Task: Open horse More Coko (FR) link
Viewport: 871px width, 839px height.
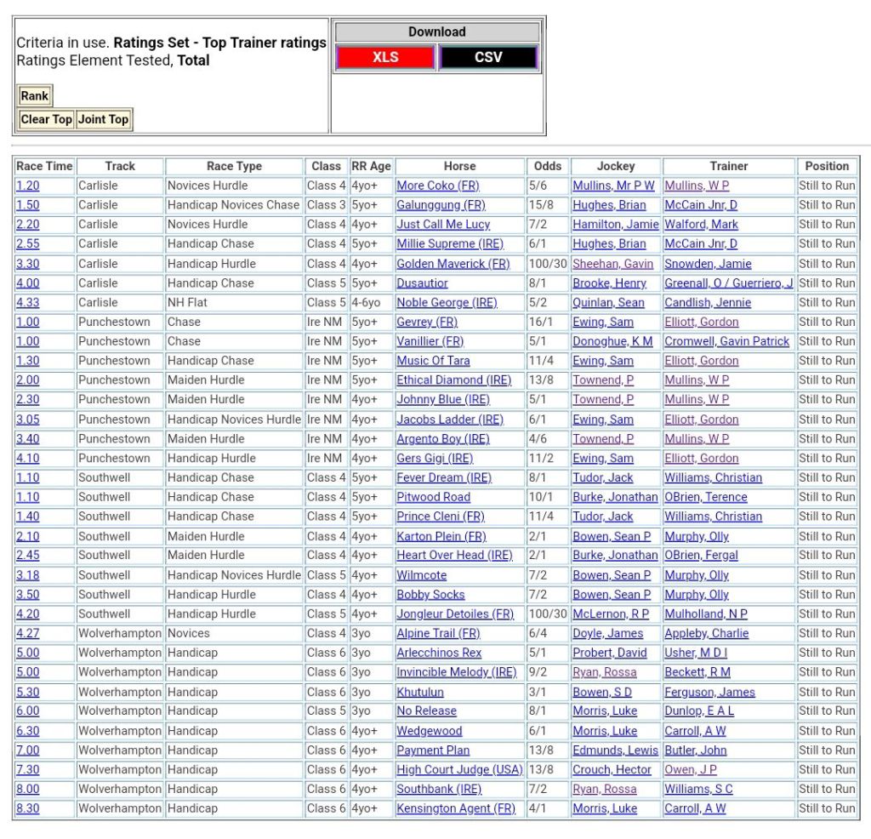Action: point(437,185)
